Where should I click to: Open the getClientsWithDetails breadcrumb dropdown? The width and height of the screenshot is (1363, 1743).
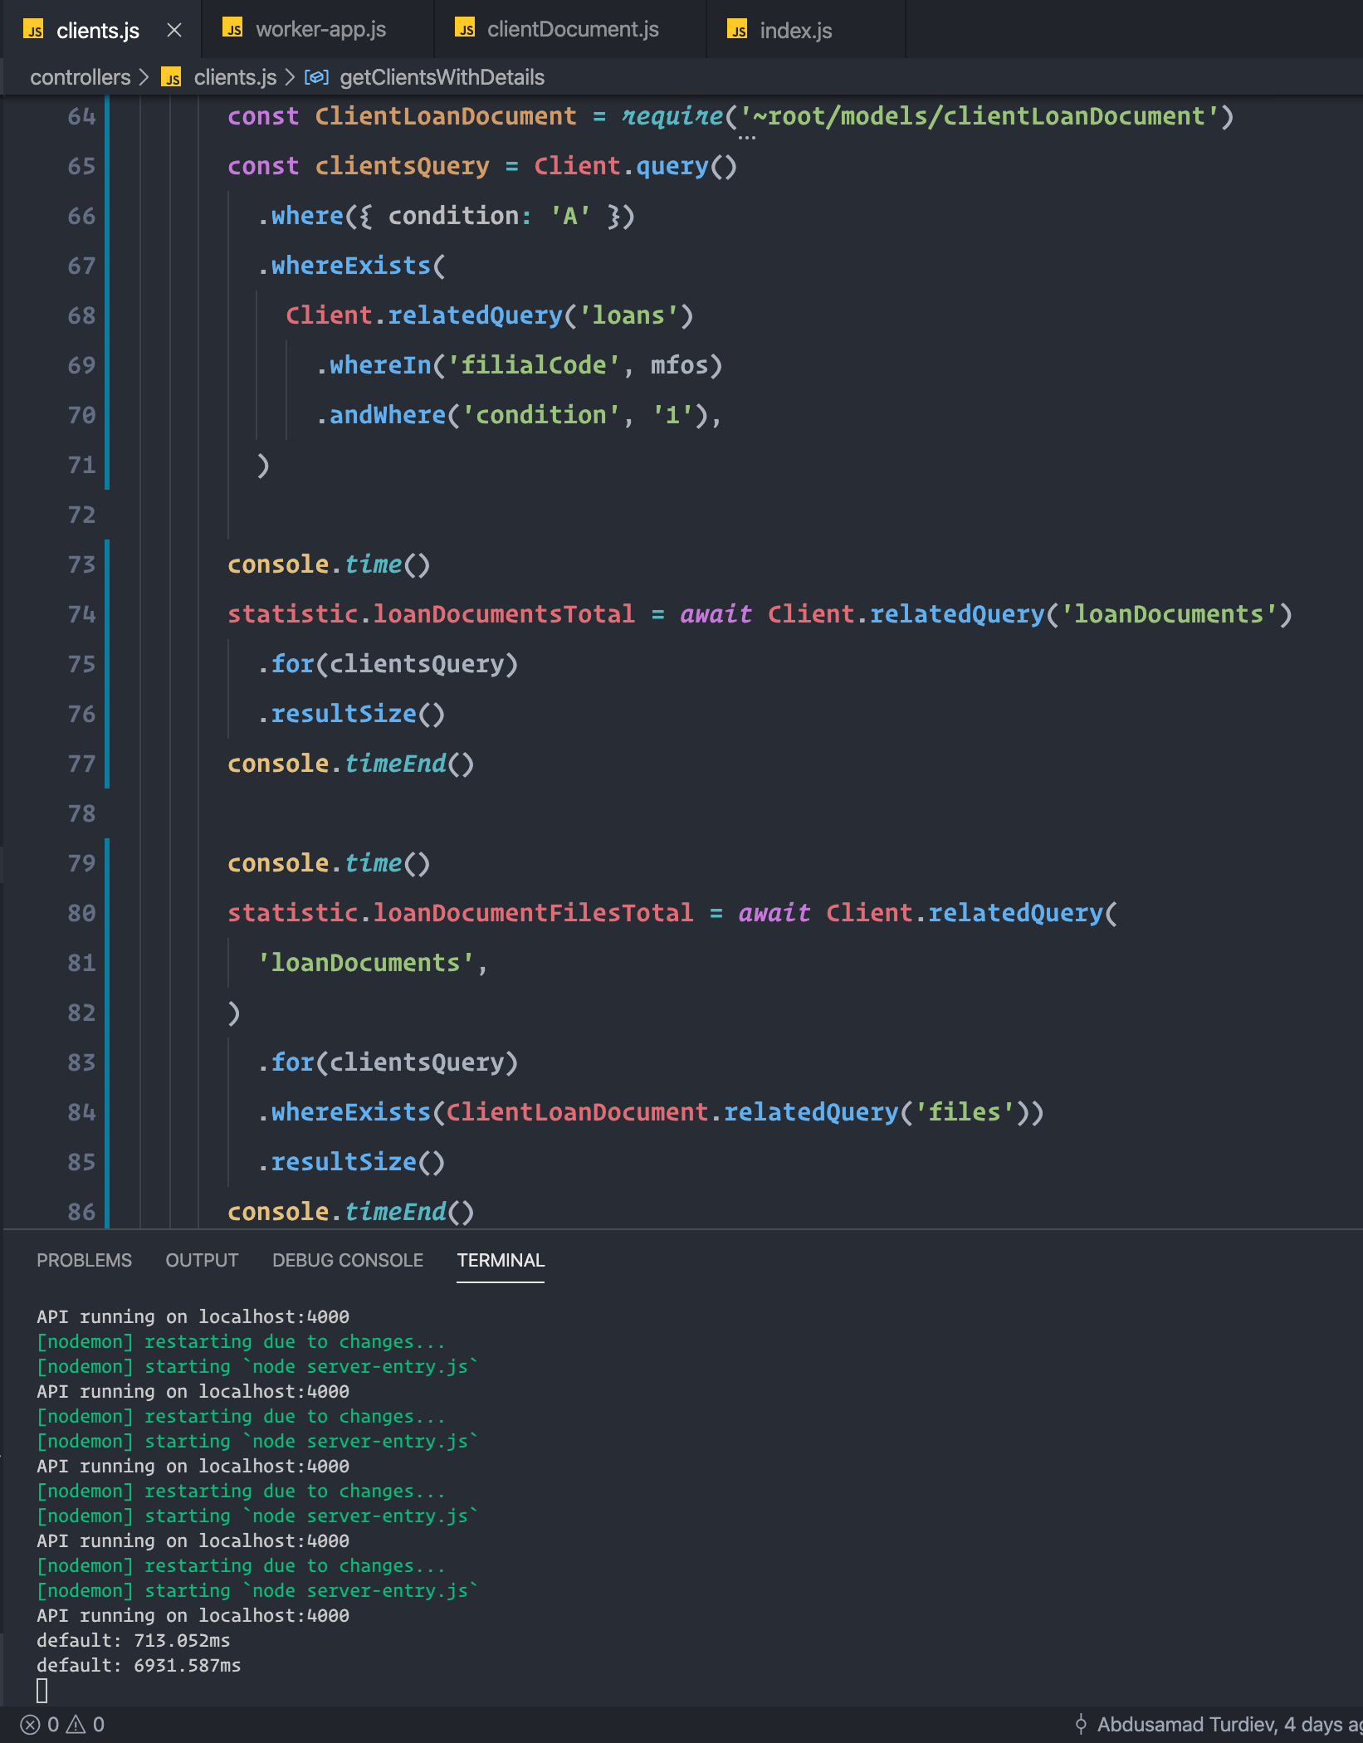pyautogui.click(x=442, y=77)
